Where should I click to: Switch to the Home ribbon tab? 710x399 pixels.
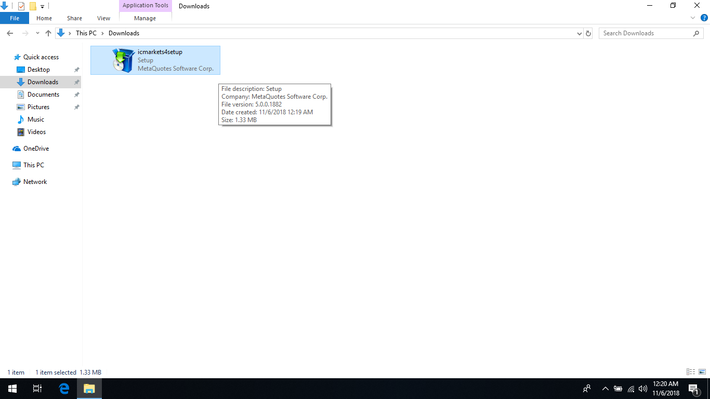[x=44, y=18]
